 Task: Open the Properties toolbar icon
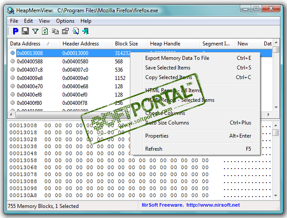(x=65, y=31)
